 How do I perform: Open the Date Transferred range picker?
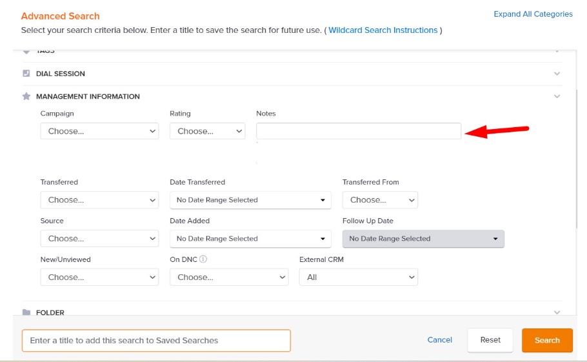pyautogui.click(x=250, y=200)
